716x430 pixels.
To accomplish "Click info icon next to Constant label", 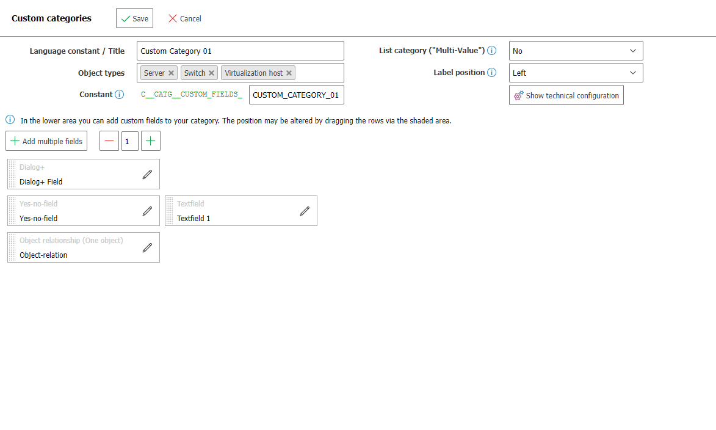I will (x=120, y=95).
